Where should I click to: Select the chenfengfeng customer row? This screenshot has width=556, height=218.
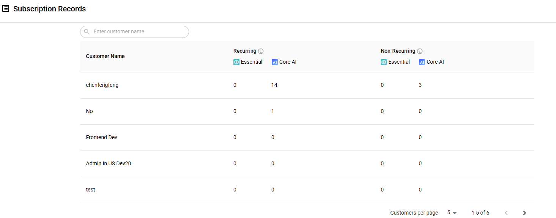pos(307,85)
